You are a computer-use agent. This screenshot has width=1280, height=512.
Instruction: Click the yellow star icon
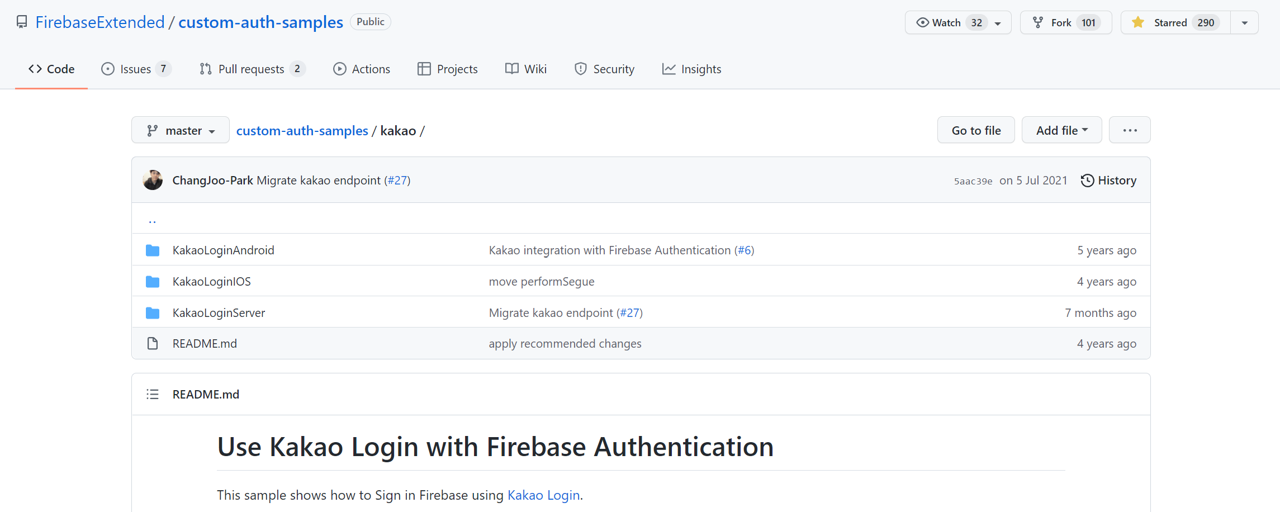(1138, 22)
